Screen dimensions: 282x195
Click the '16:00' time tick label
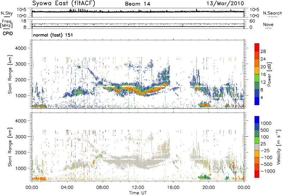(x=173, y=188)
